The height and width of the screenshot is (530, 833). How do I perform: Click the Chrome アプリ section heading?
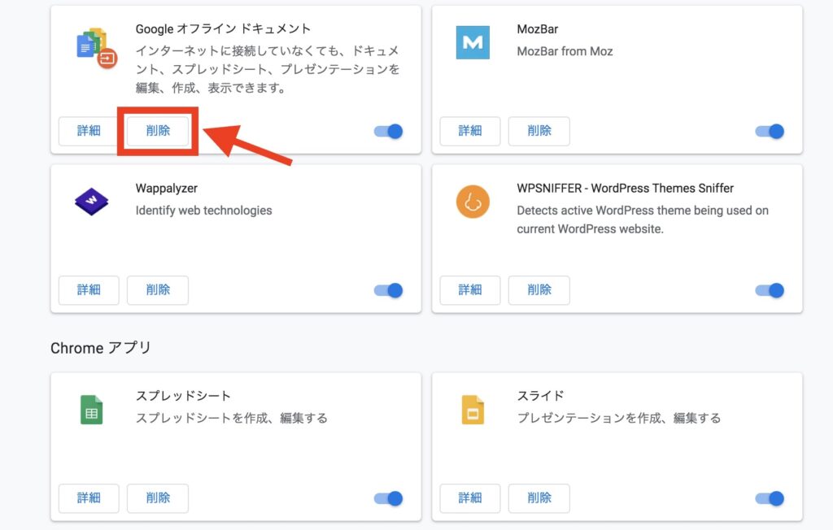point(101,348)
